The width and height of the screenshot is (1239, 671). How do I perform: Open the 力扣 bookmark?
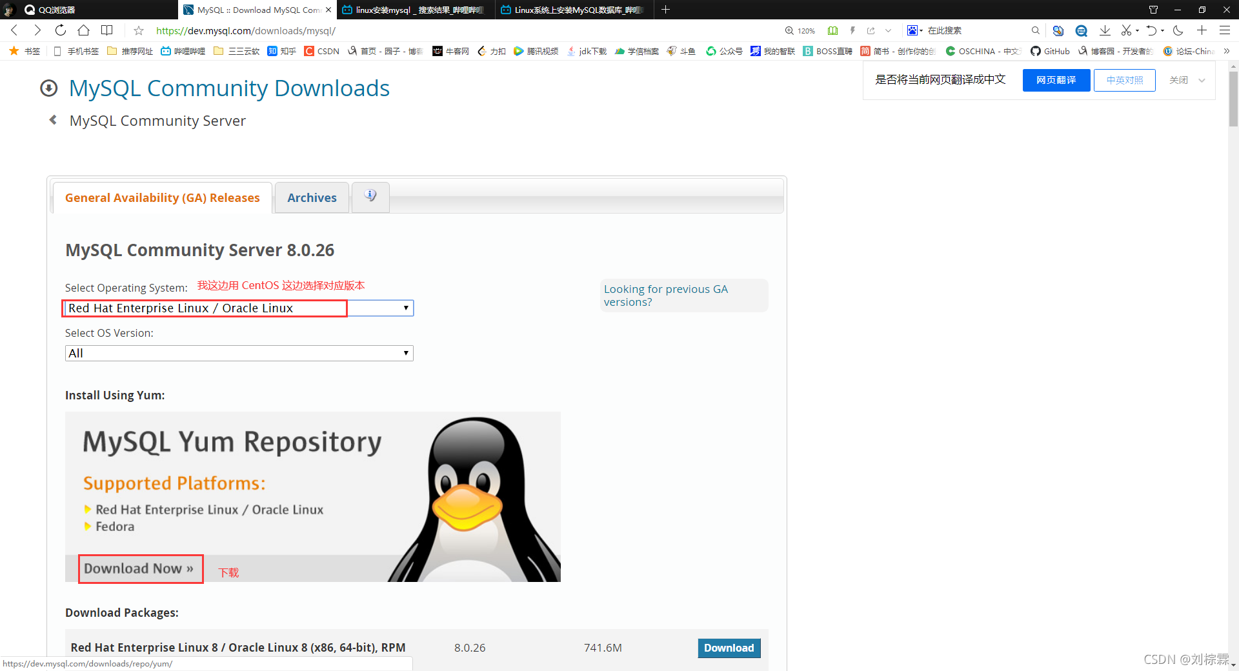[491, 51]
